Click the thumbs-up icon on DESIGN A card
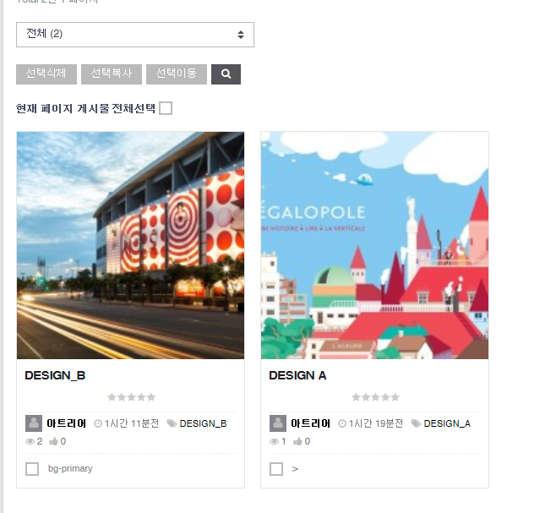Screen dimensions: 556x513 click(x=297, y=441)
